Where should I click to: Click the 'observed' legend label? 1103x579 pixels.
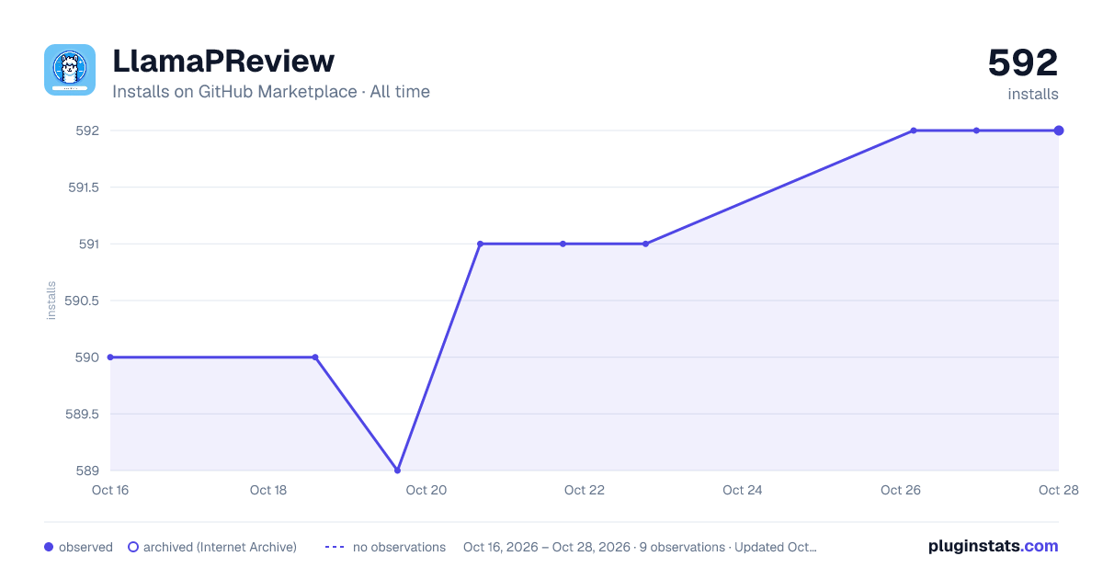85,547
